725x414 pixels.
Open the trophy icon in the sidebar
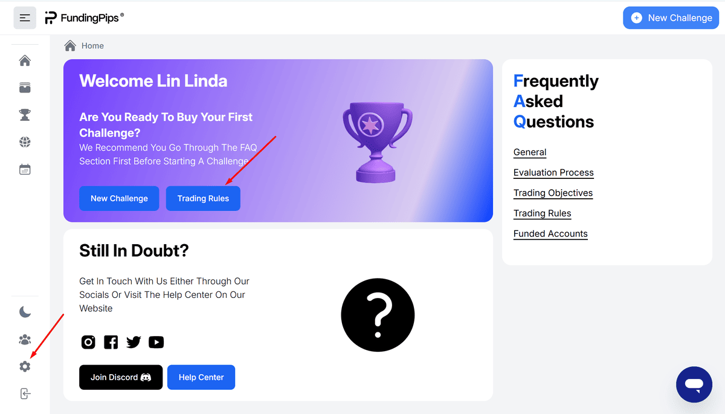[25, 115]
